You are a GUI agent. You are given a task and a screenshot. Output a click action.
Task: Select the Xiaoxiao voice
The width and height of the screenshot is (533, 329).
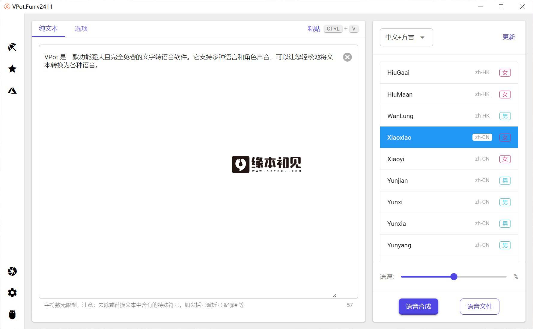click(x=449, y=138)
